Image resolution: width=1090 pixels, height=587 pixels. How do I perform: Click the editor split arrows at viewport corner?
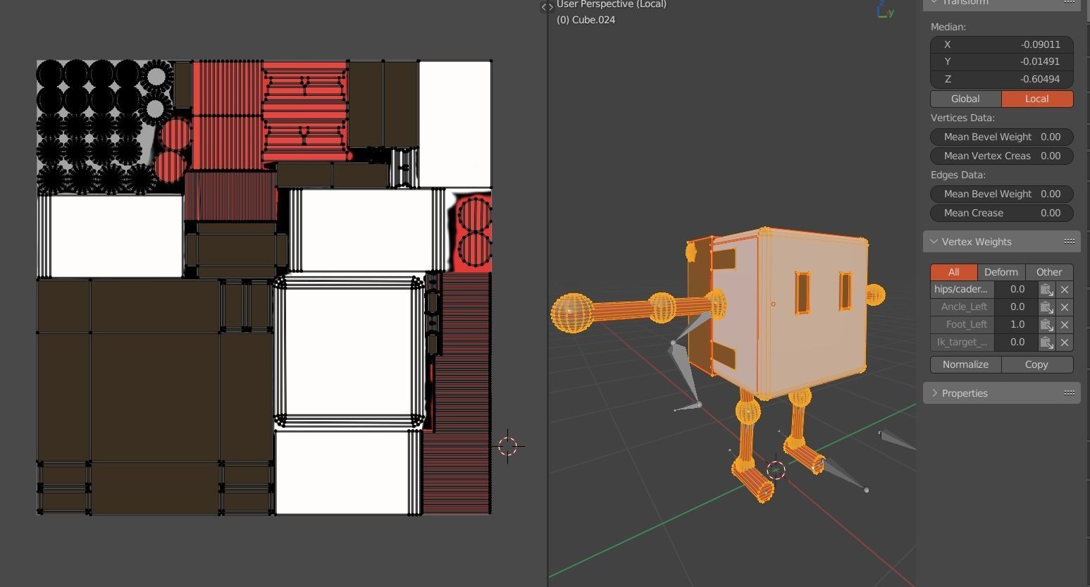tap(547, 7)
